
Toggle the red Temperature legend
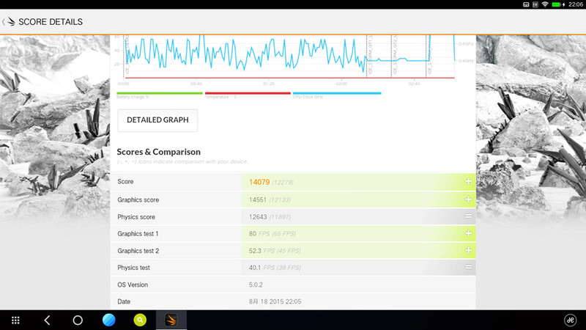point(248,95)
